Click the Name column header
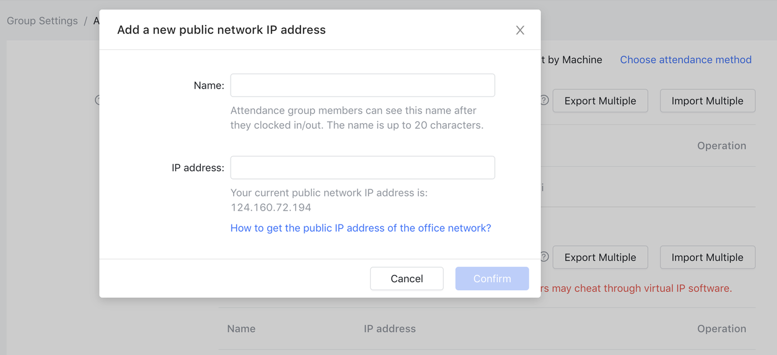Image resolution: width=777 pixels, height=355 pixels. tap(241, 329)
